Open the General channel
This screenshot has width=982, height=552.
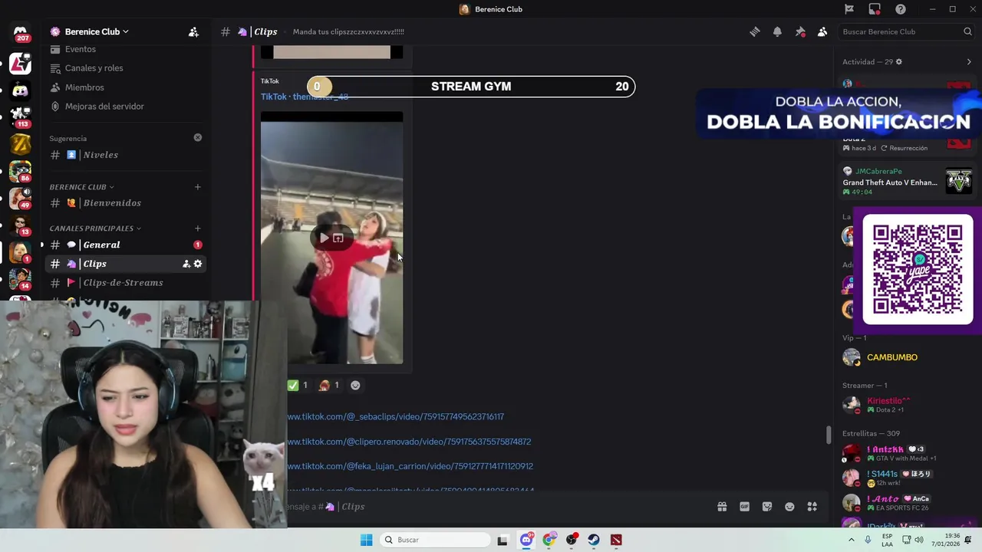click(x=101, y=245)
